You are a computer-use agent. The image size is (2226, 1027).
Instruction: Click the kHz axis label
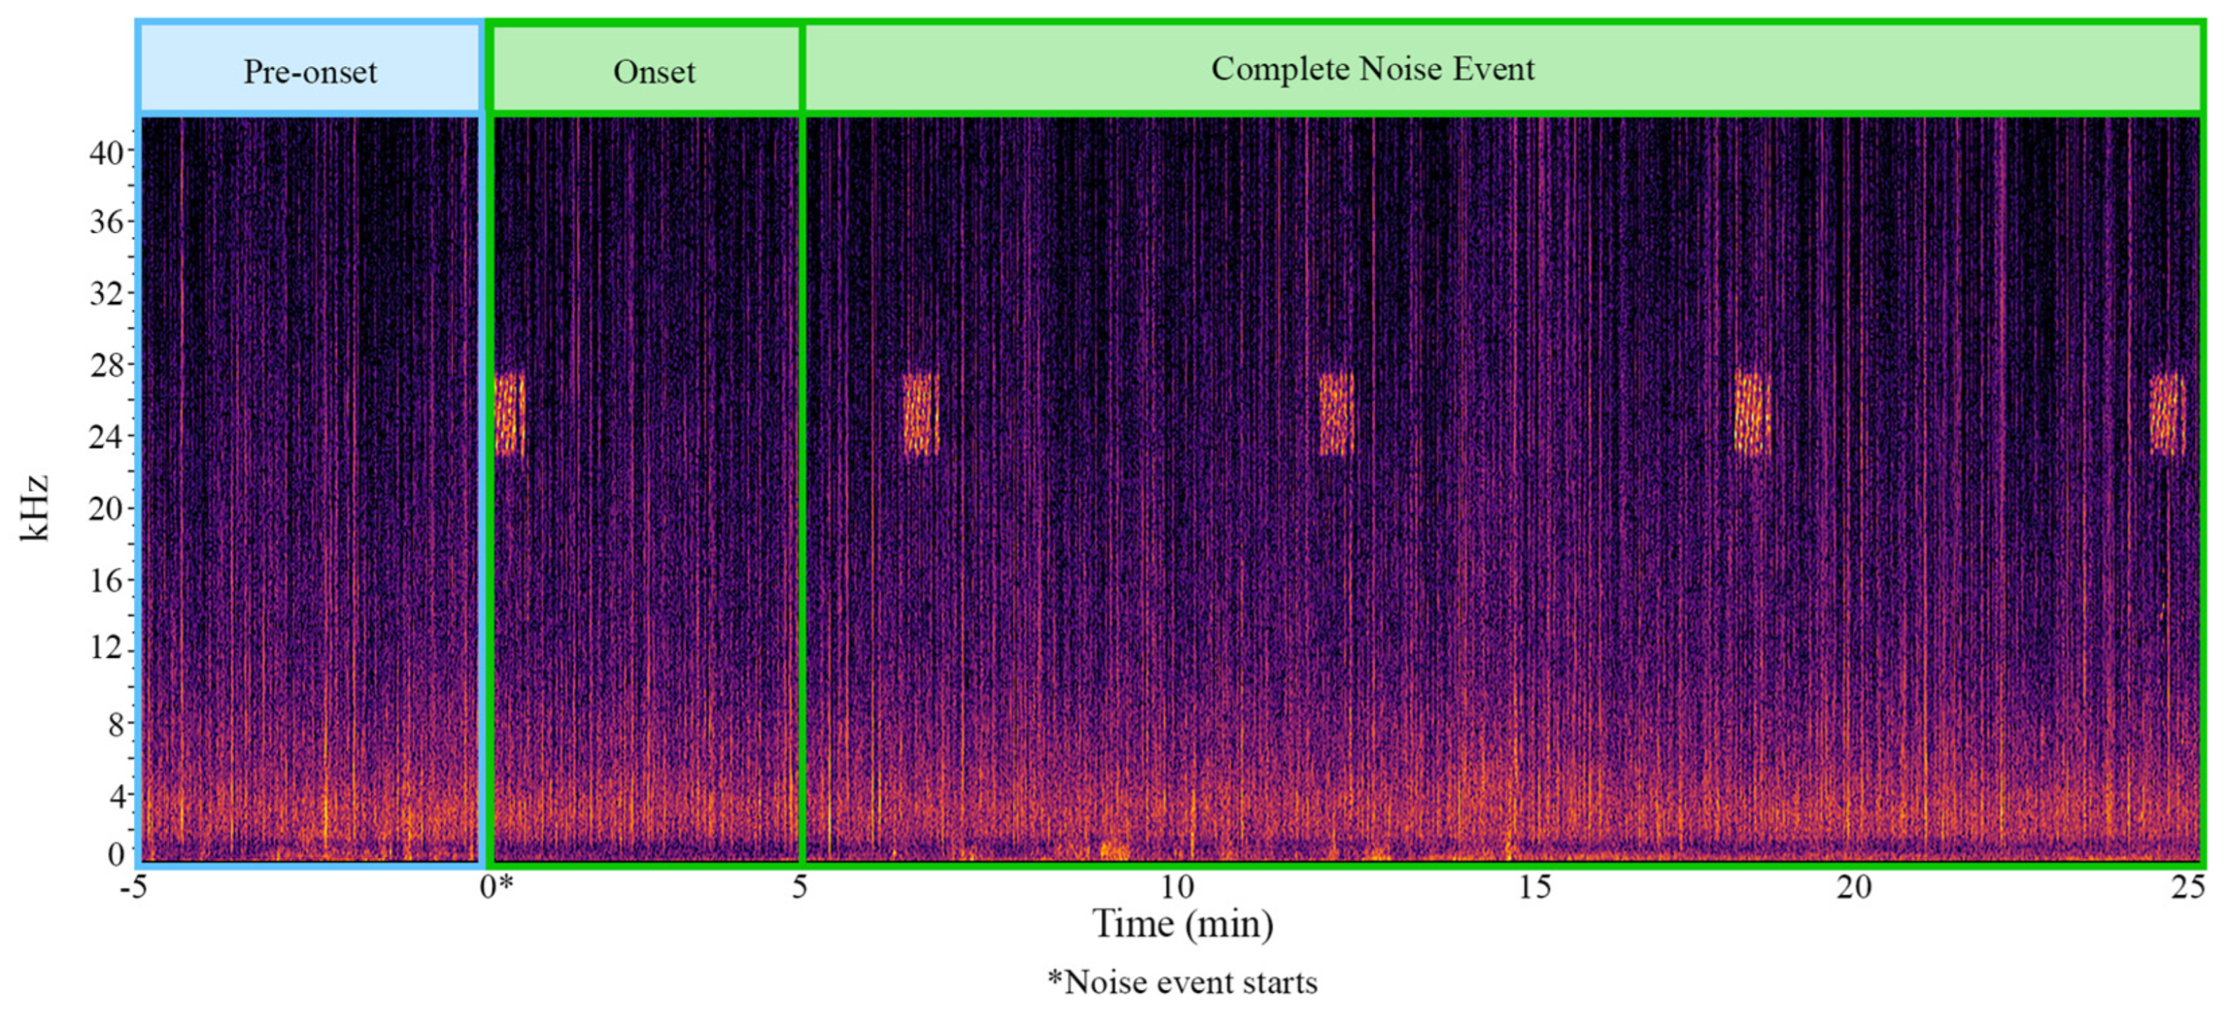[33, 510]
